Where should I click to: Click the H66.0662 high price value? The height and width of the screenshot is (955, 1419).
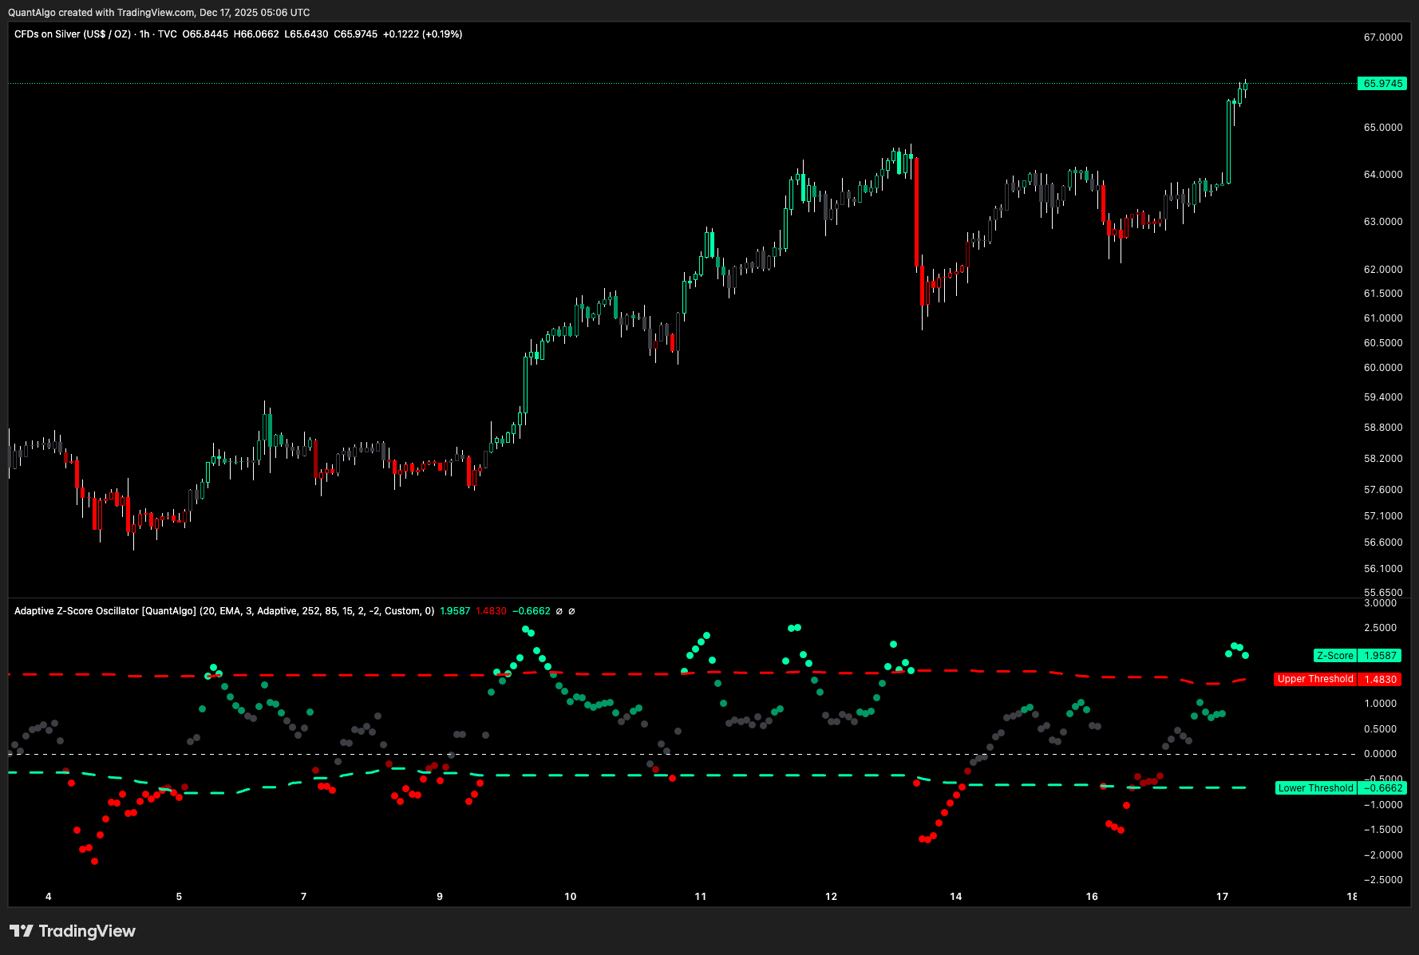click(x=256, y=34)
